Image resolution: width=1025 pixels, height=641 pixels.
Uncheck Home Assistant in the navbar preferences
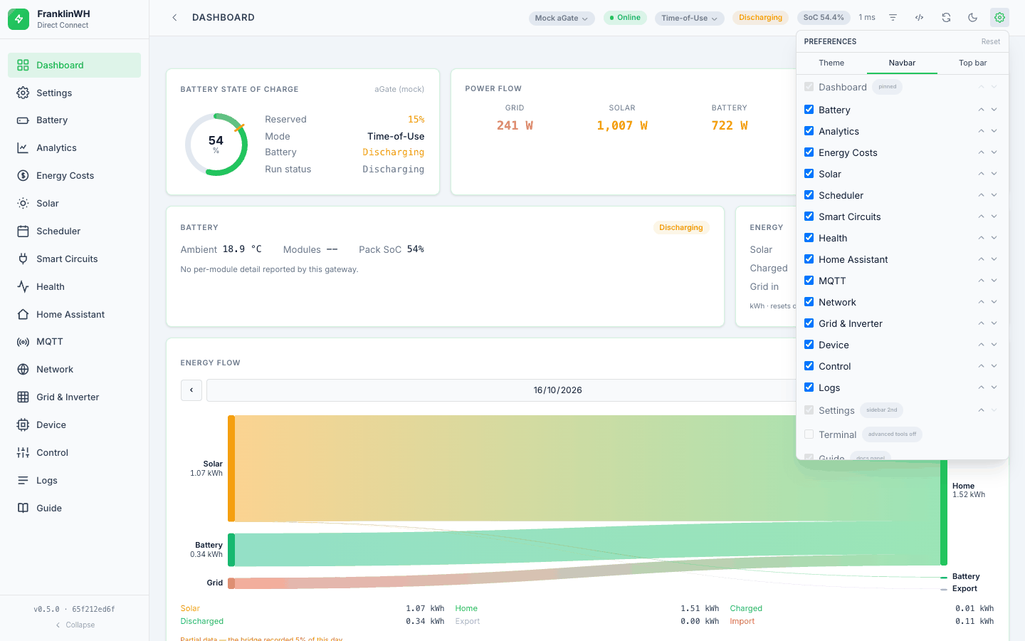tap(809, 259)
